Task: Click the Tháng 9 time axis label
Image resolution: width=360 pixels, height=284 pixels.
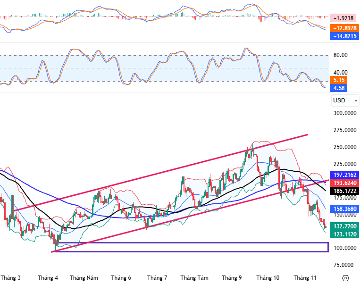Action: point(232,278)
